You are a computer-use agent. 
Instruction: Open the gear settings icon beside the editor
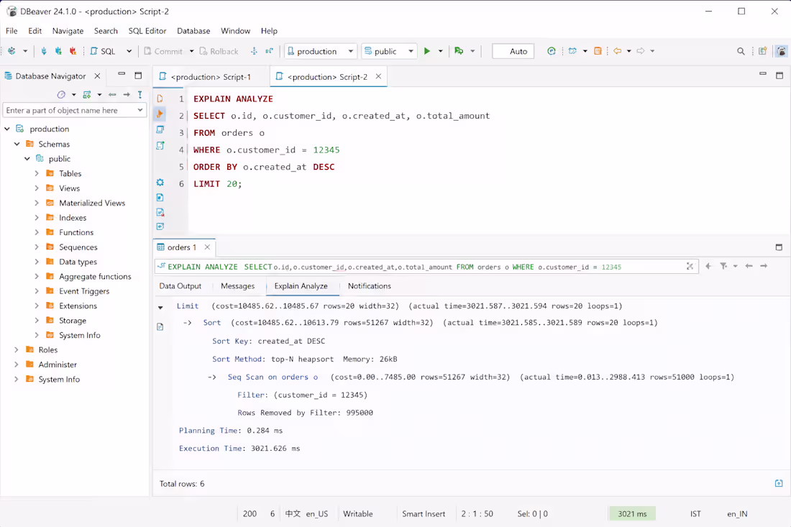160,183
